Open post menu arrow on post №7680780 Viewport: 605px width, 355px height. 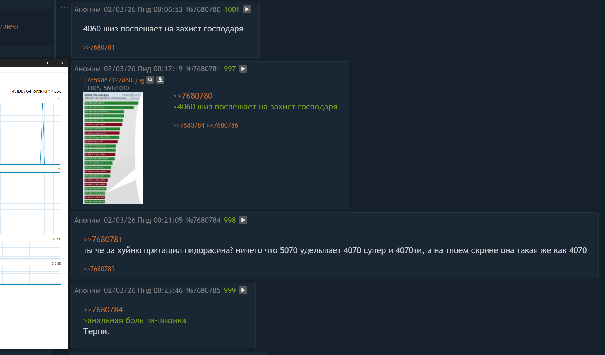247,9
